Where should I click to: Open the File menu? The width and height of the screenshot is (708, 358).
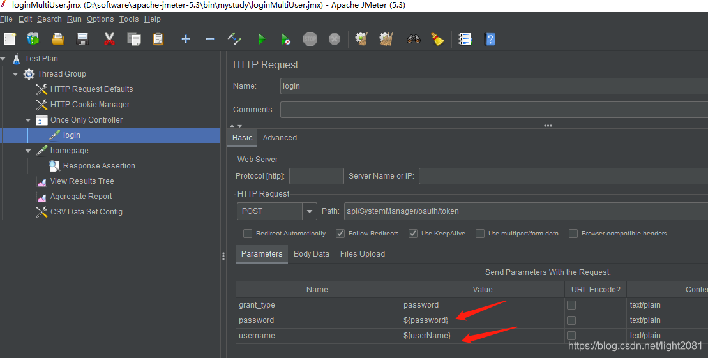point(6,19)
